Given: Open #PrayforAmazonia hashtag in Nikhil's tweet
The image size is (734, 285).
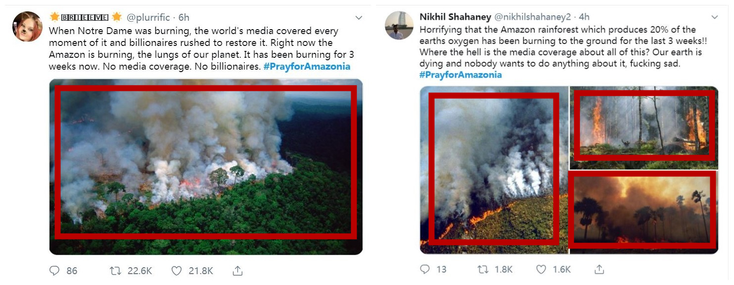Looking at the screenshot, I should [x=460, y=75].
